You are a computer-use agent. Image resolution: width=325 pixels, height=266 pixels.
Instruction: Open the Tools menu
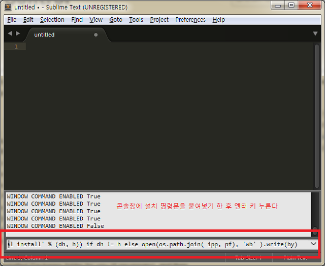tap(136, 20)
